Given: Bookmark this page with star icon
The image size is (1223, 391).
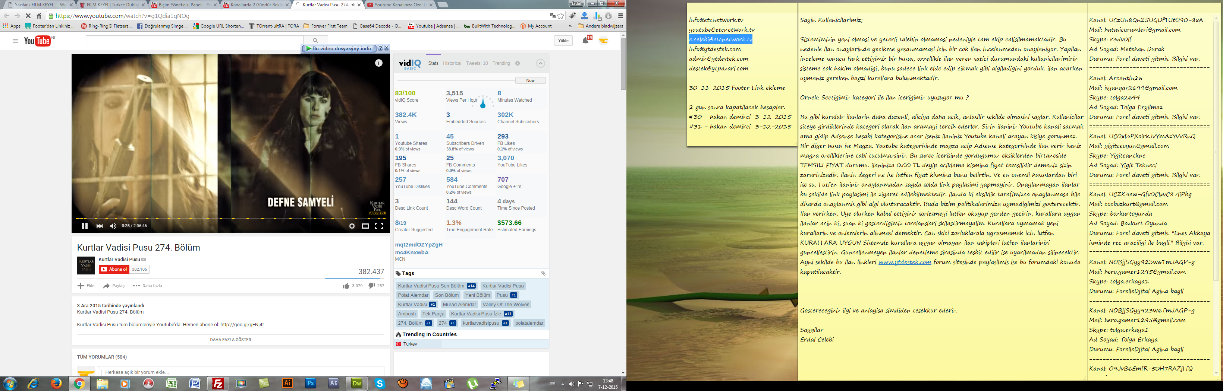Looking at the screenshot, I should coord(561,16).
